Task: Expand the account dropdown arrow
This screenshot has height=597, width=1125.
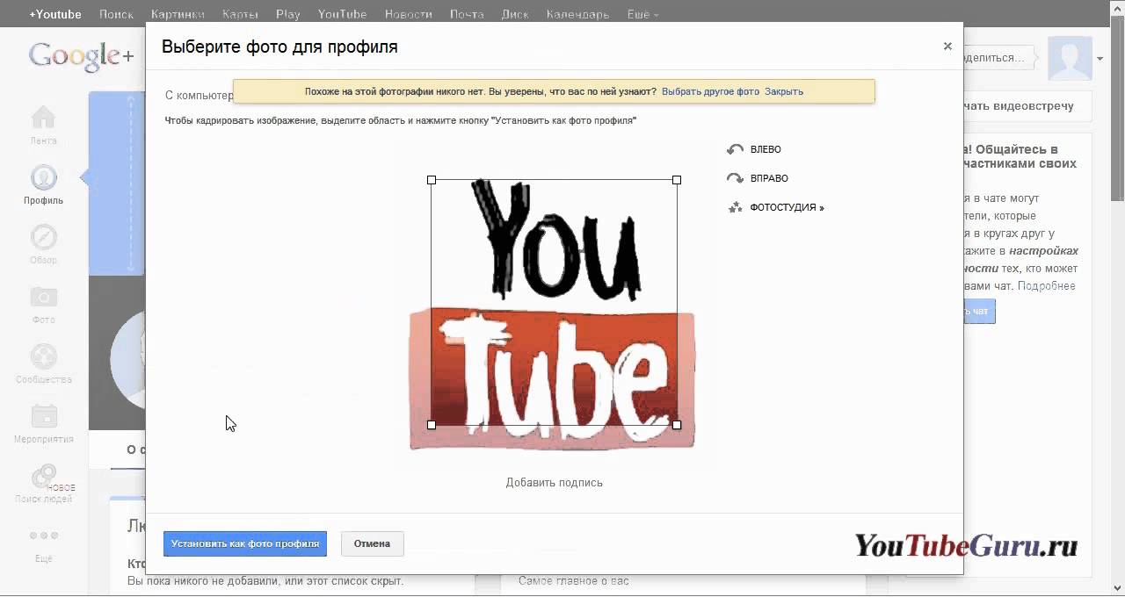Action: point(1100,59)
